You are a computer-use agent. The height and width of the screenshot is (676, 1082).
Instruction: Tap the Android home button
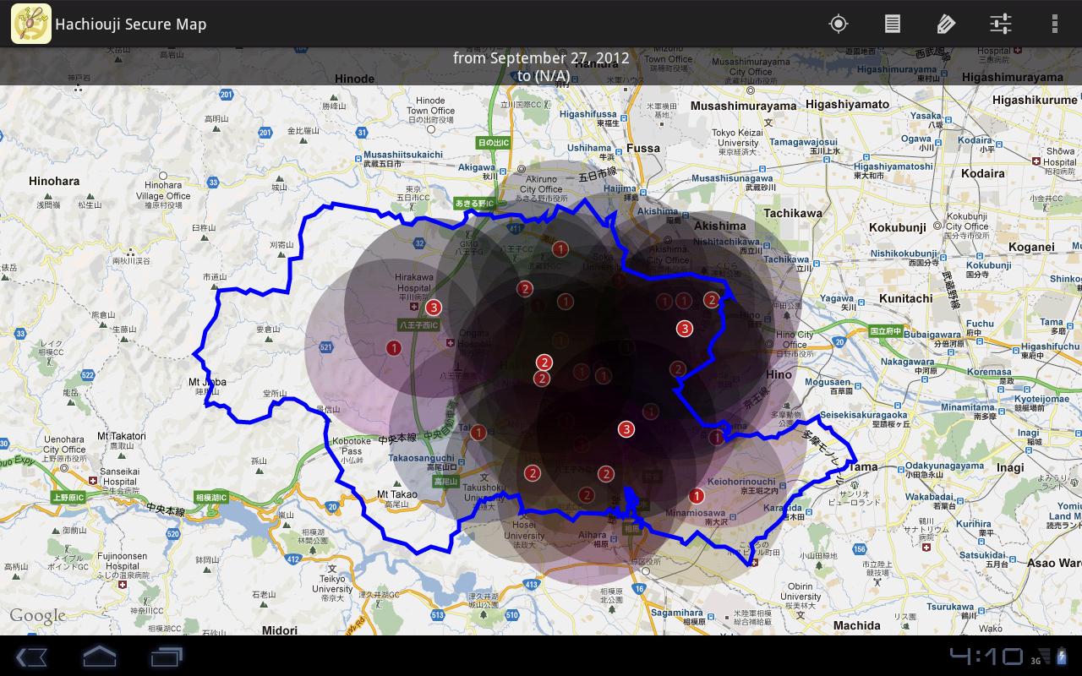99,656
